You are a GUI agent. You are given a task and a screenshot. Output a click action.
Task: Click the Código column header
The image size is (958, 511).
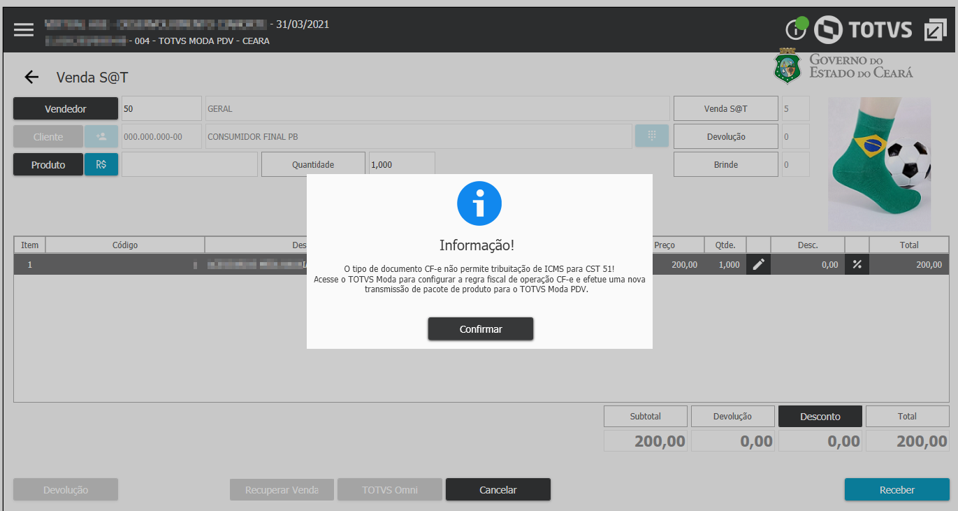coord(125,245)
